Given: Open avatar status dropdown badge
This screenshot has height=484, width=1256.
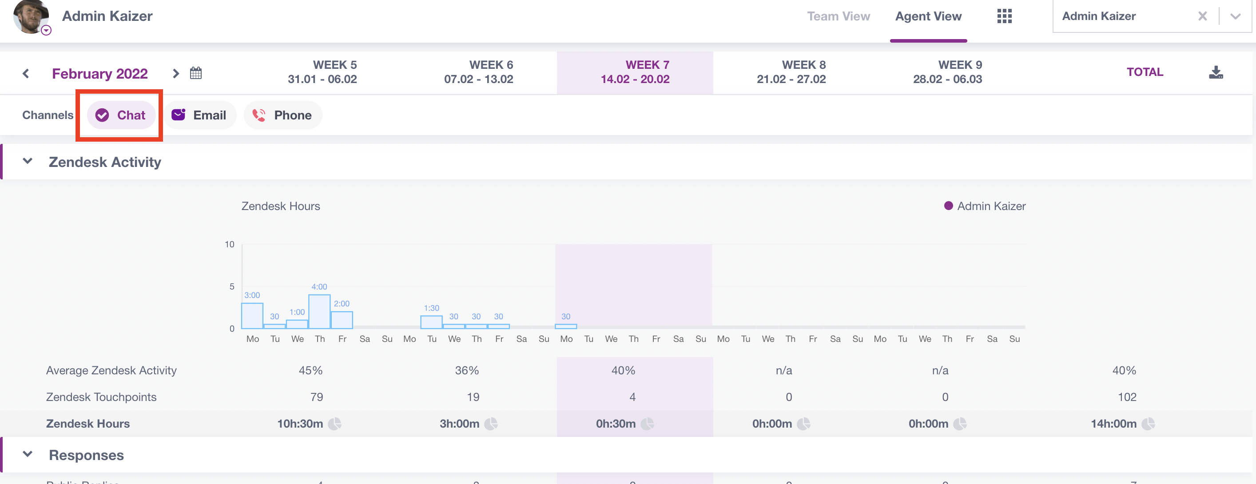Looking at the screenshot, I should [46, 30].
